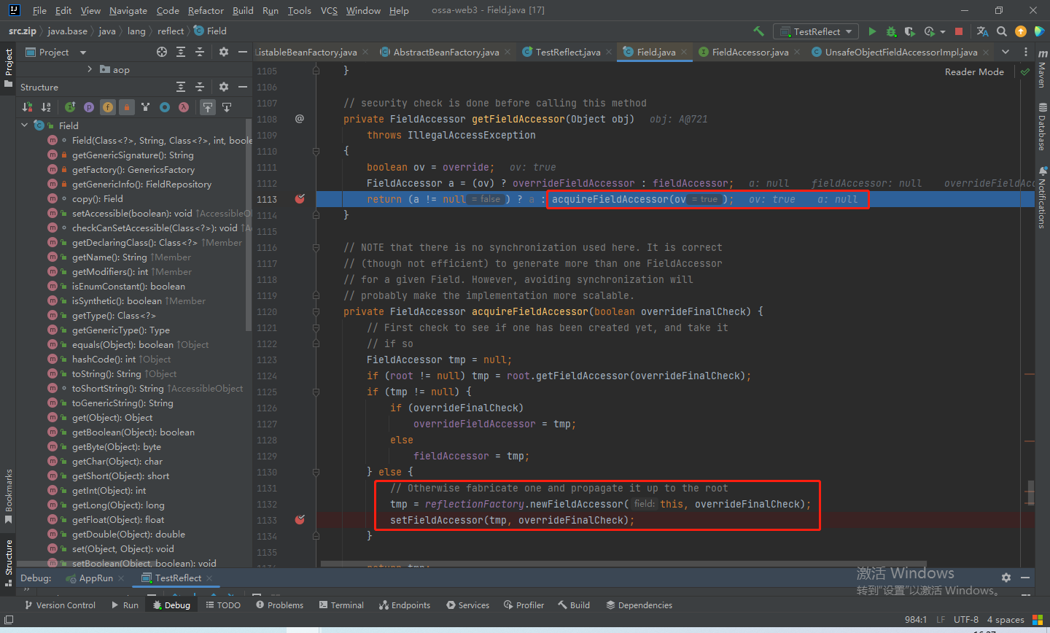Fold acquireFieldAccessor method at line 1120
Screen dimensions: 1050x633
[x=316, y=311]
